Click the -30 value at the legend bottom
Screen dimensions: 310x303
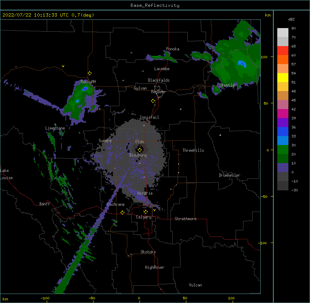point(295,190)
